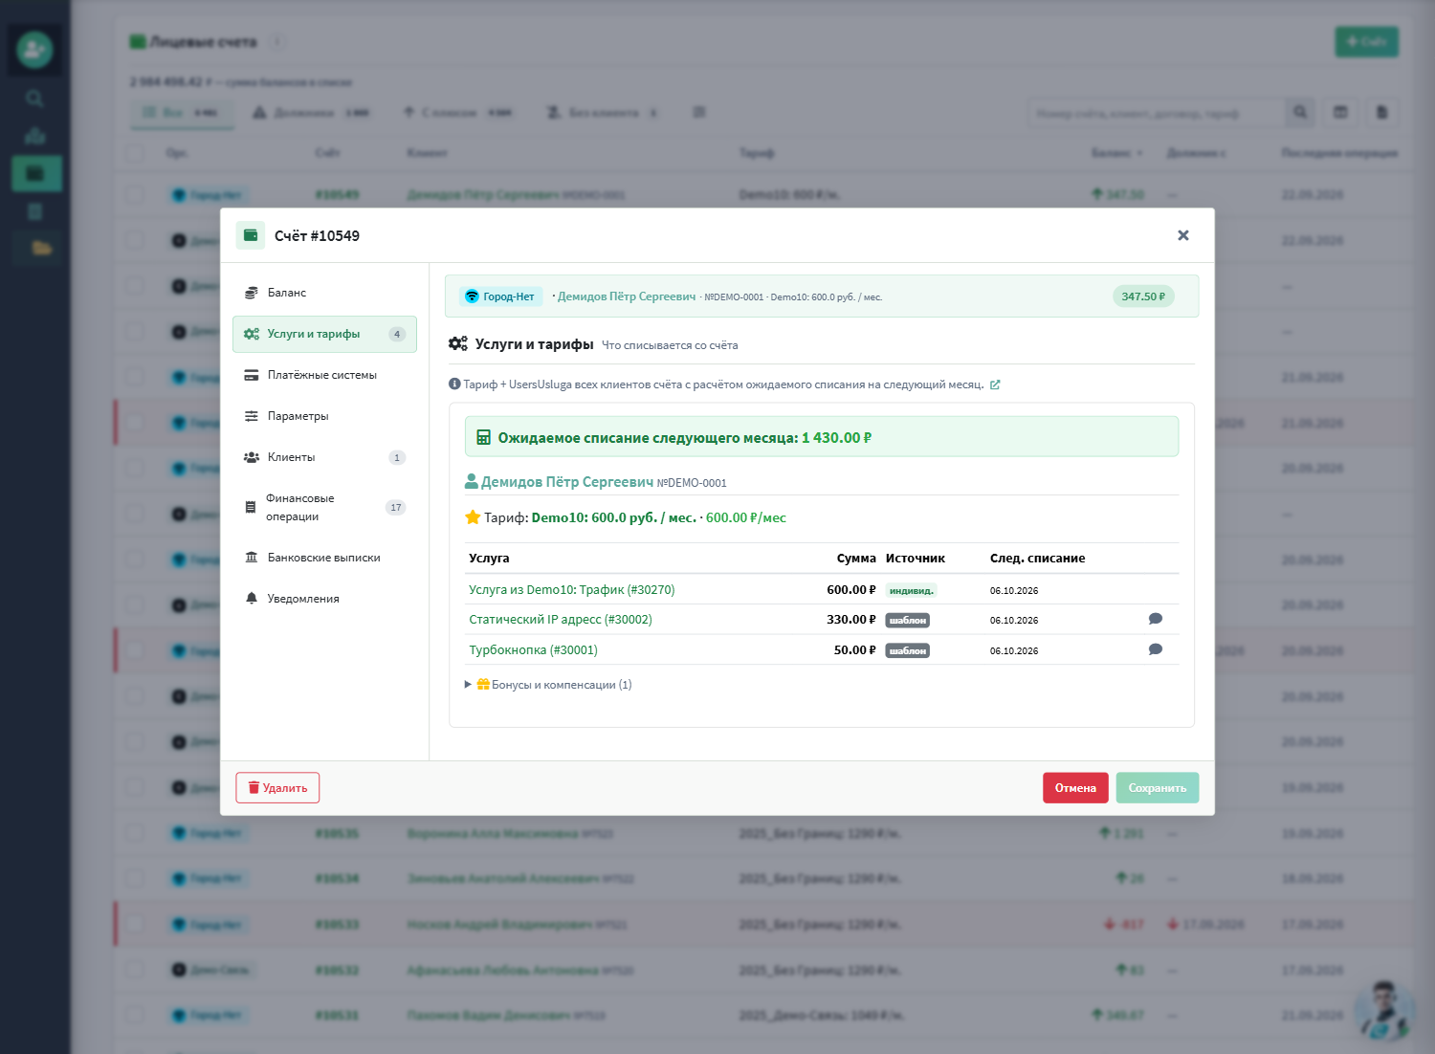Switch to the Клиенты section

(x=324, y=457)
